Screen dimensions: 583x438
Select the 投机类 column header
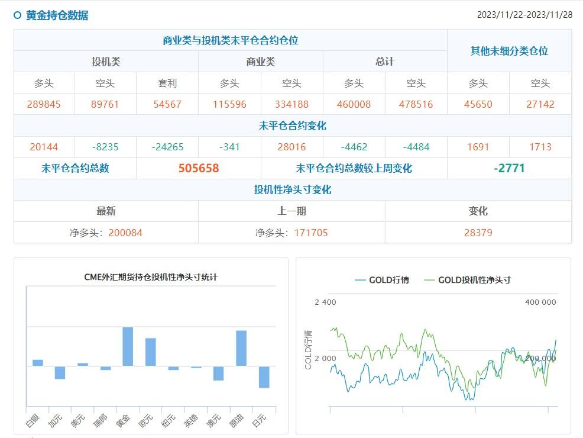pos(105,61)
